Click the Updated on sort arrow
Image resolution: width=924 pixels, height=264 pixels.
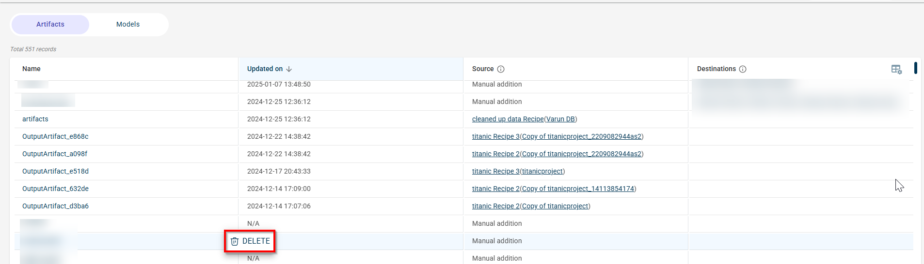pyautogui.click(x=289, y=69)
